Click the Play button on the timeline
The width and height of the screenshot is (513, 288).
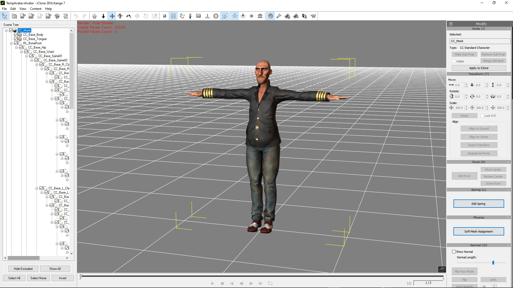click(x=212, y=283)
